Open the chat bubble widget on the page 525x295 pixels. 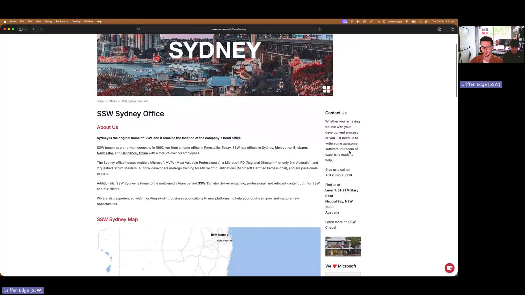point(449,268)
